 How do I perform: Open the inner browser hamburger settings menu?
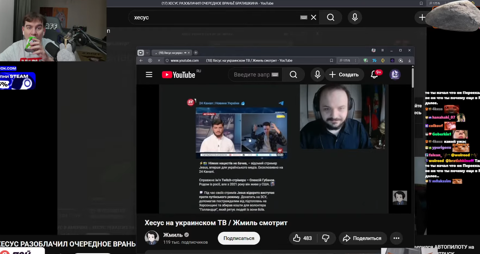coord(383,50)
